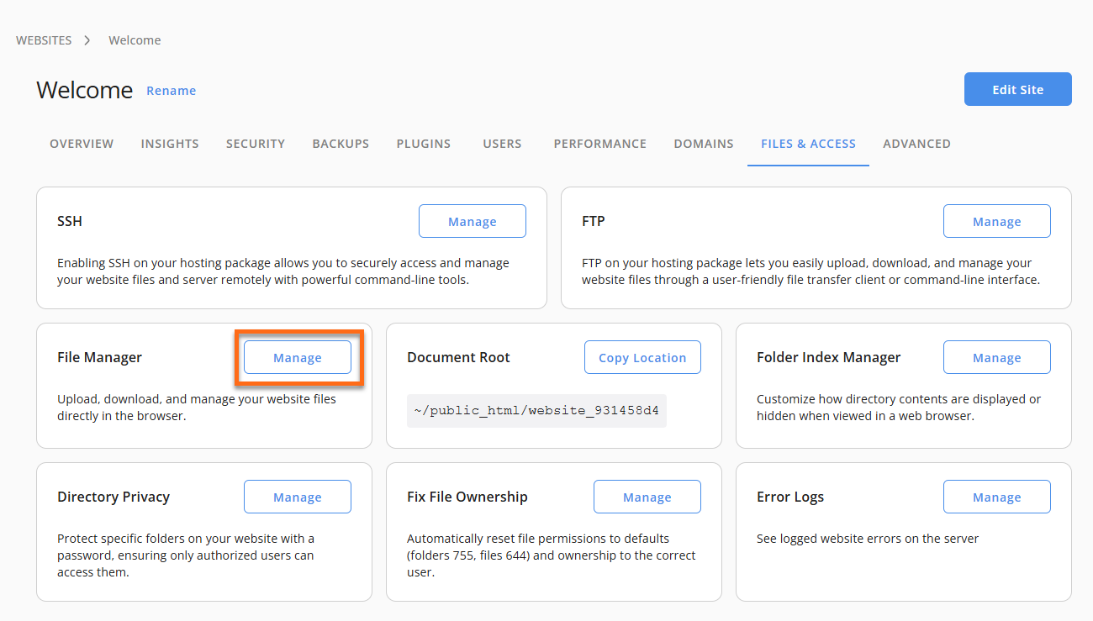The width and height of the screenshot is (1093, 621).
Task: Click the 'See logged website errors' description
Action: [868, 539]
